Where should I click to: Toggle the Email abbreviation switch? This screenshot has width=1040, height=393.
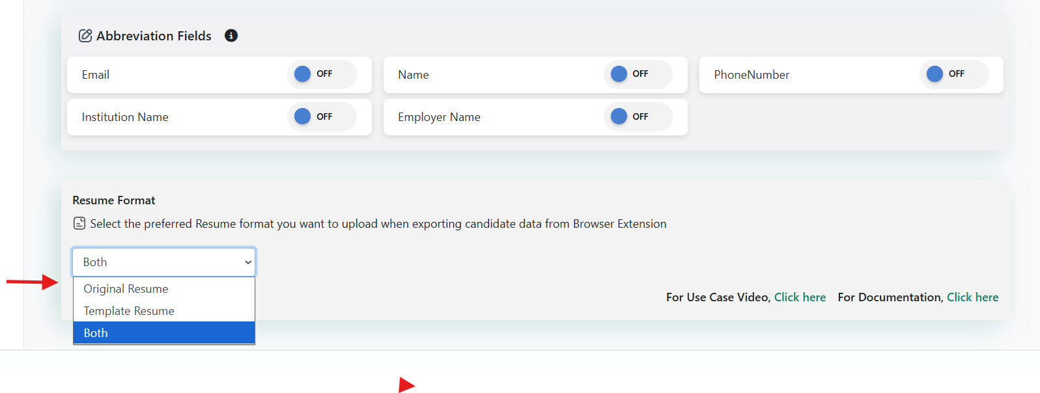[x=321, y=74]
